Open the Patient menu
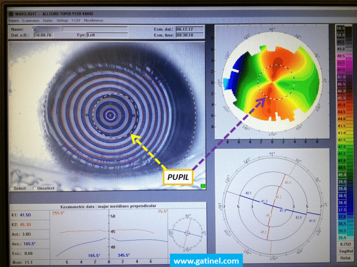Screen dimensions: 357x267 [x=14, y=21]
